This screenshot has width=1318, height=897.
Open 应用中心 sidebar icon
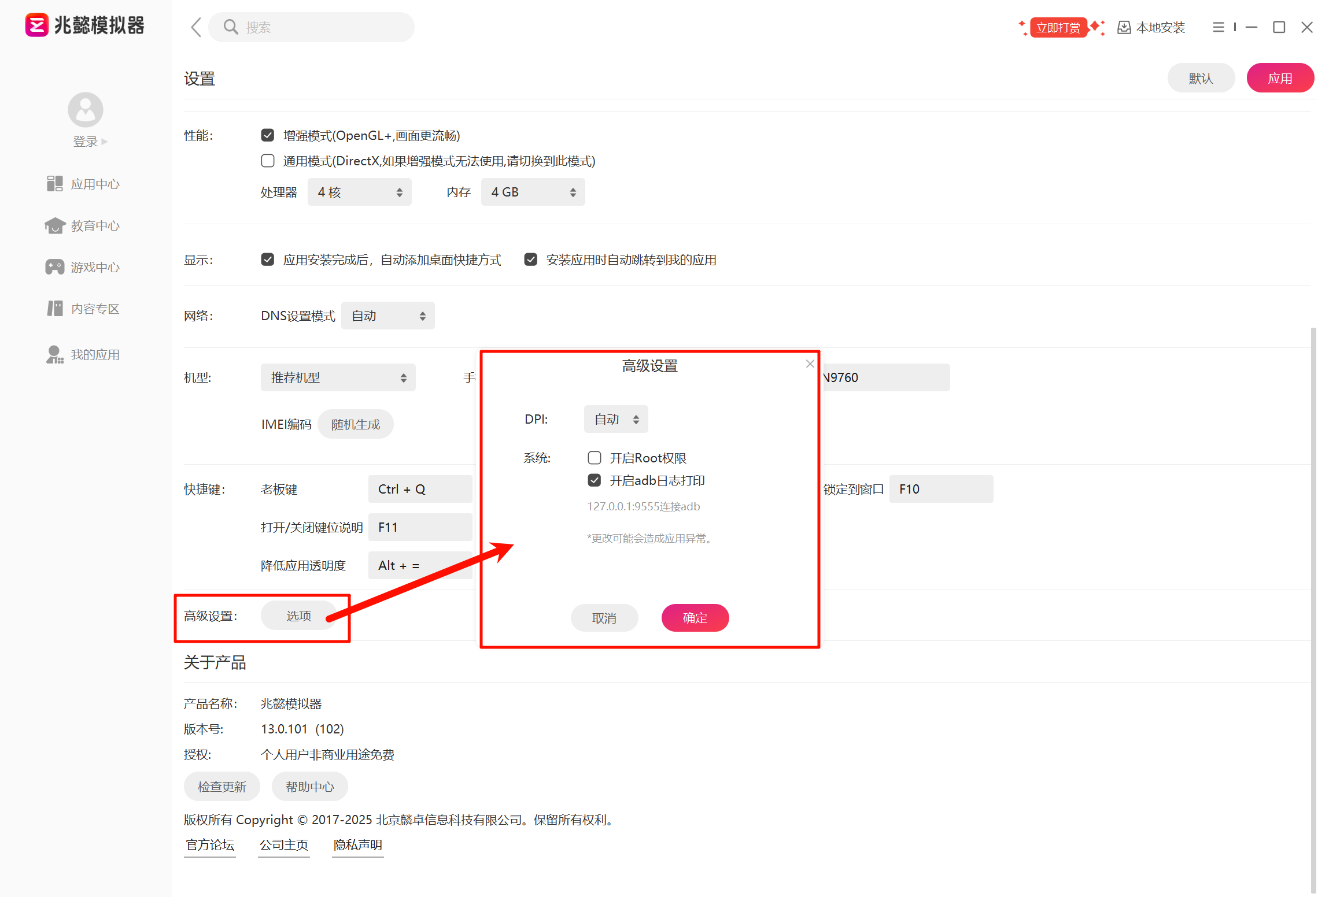[54, 184]
